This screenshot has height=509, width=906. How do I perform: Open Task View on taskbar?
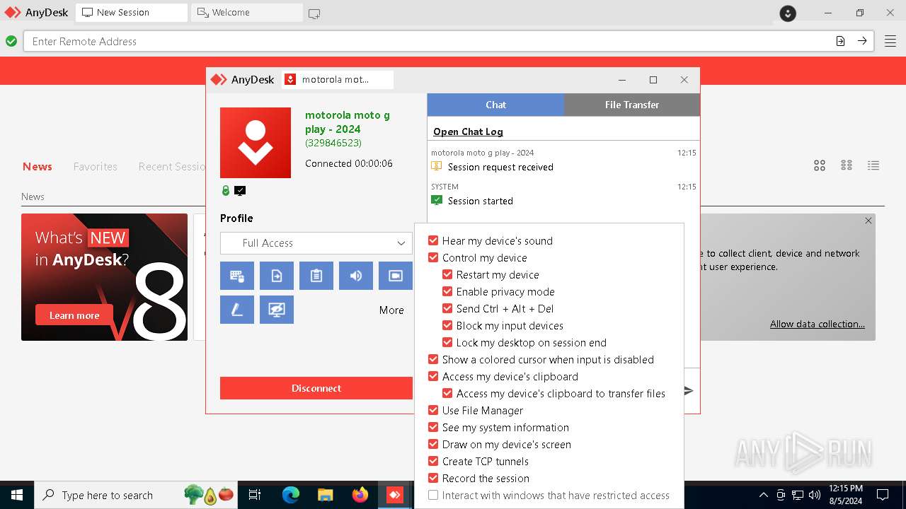pyautogui.click(x=255, y=495)
